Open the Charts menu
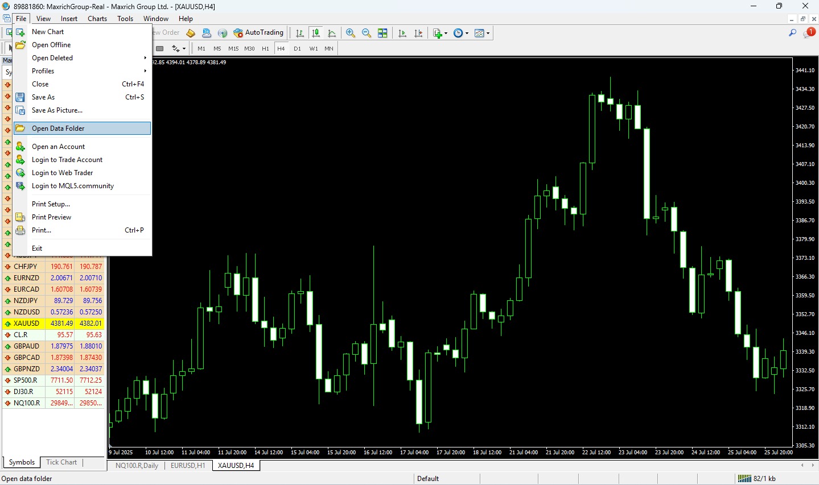The width and height of the screenshot is (819, 485). point(97,19)
